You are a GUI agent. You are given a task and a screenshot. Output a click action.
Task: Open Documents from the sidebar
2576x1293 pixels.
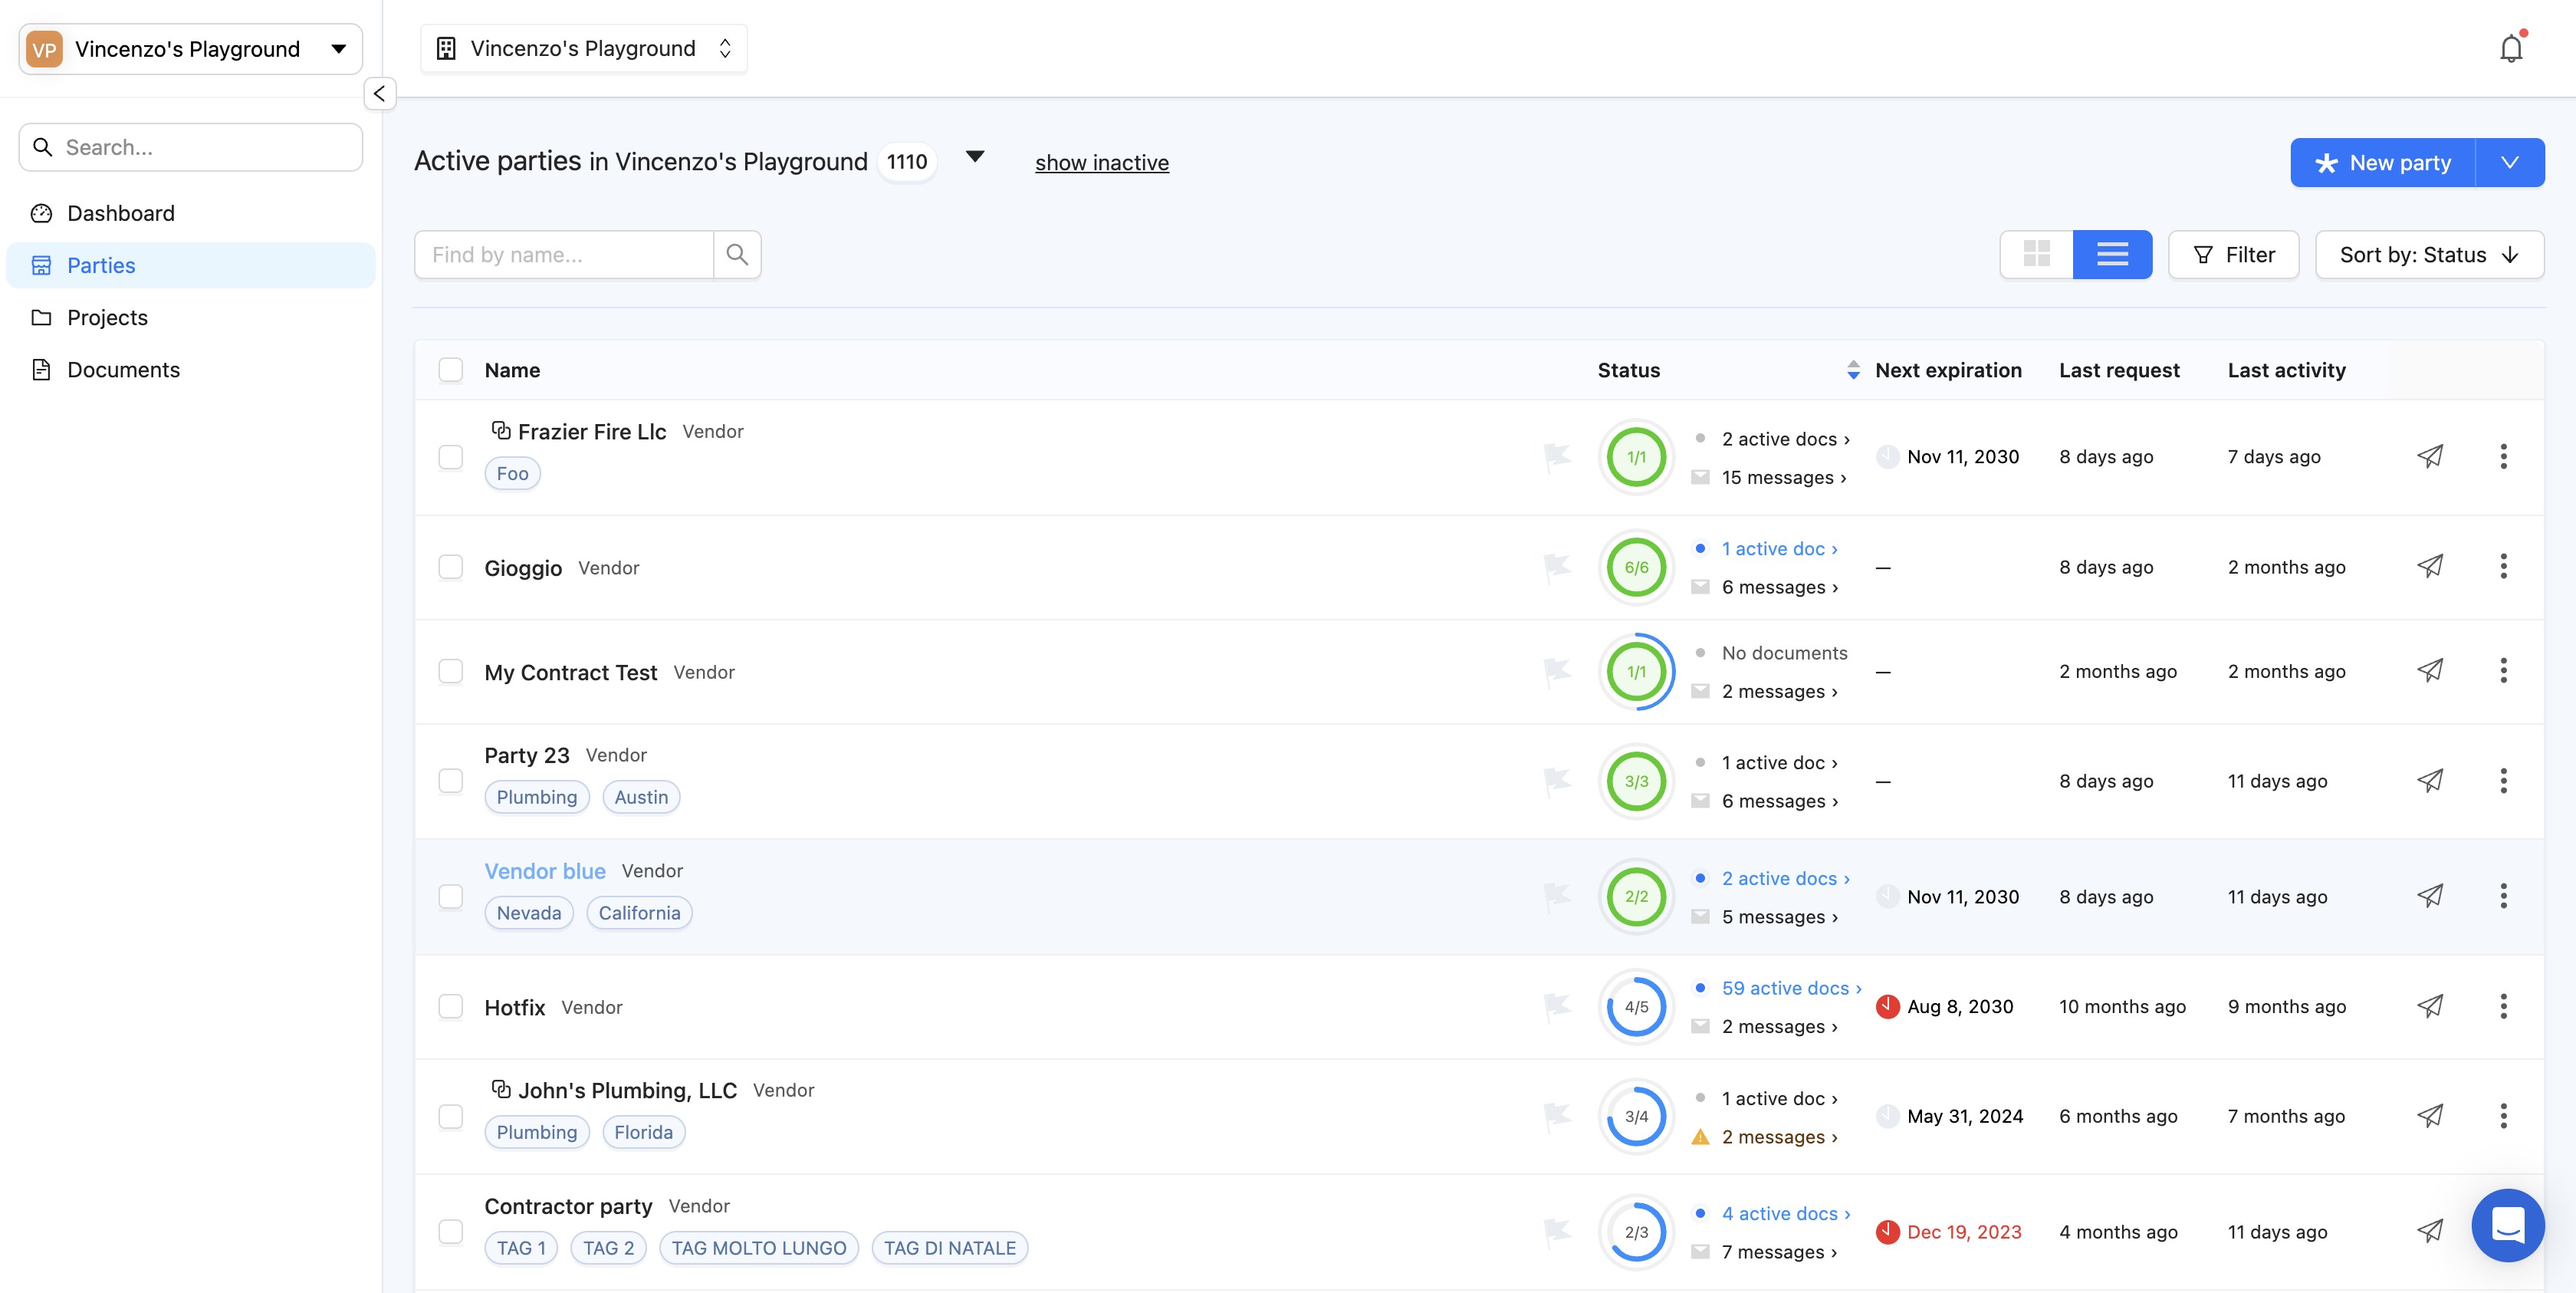click(x=123, y=370)
